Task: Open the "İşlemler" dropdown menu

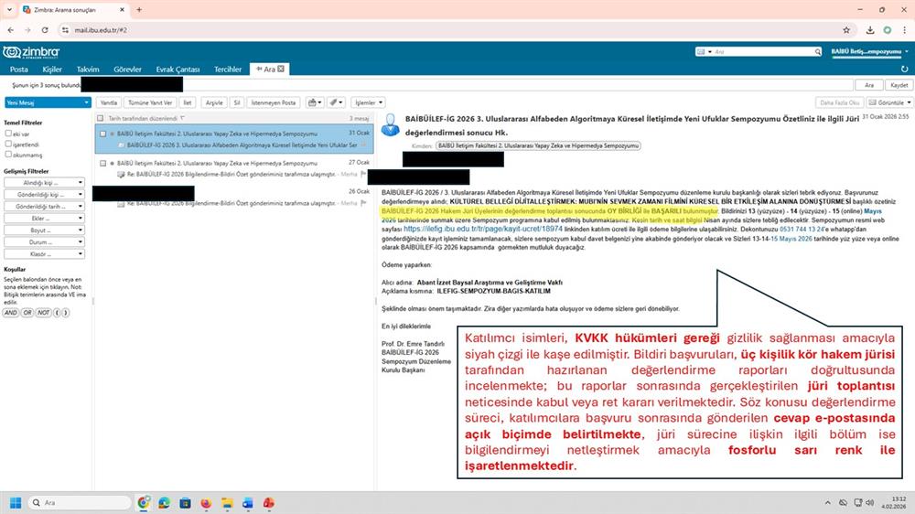Action: [x=367, y=102]
